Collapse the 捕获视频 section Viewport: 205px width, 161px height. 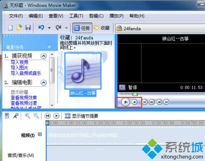click(x=44, y=56)
